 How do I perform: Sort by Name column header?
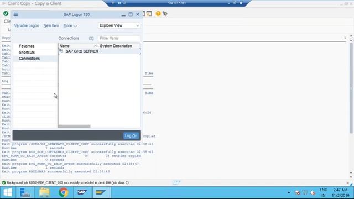(x=78, y=46)
